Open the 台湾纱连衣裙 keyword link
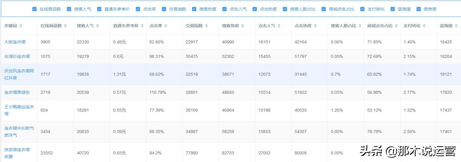This screenshot has width=461, height=162. click(17, 56)
